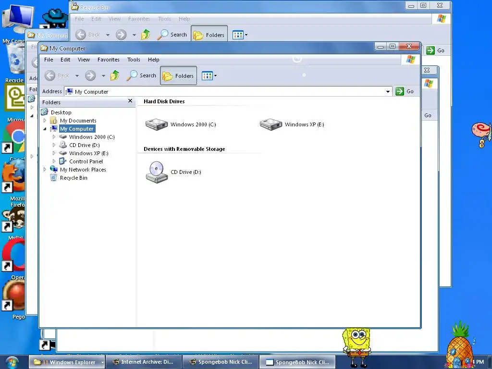Viewport: 492px width, 369px height.
Task: Click the Devices with Removable Storage header
Action: pos(184,149)
